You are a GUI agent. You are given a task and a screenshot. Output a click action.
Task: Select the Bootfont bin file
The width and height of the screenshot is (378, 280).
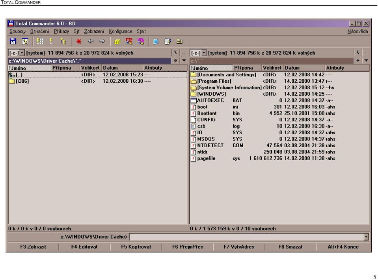click(279, 113)
